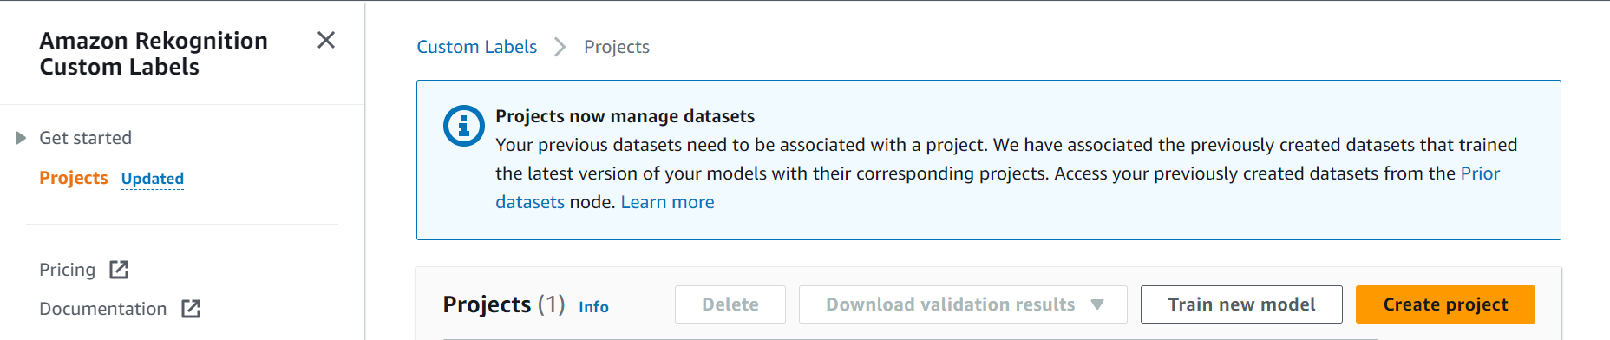
Task: Click Train new model button
Action: point(1241,304)
